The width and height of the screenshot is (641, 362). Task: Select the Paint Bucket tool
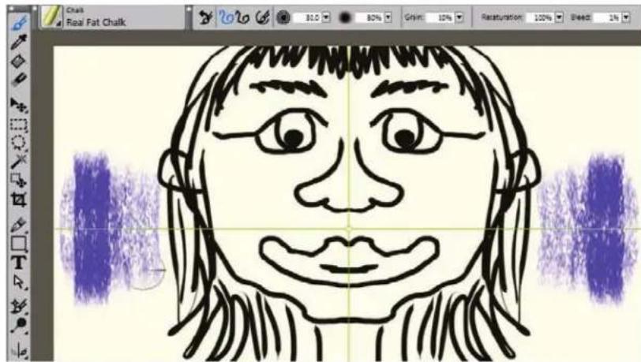pos(19,62)
